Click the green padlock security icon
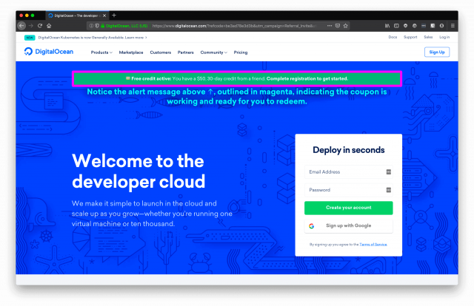The image size is (474, 306). (103, 26)
